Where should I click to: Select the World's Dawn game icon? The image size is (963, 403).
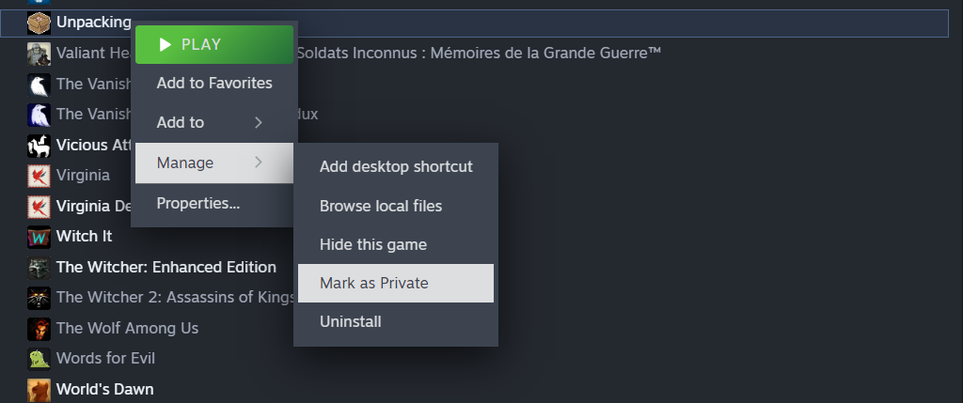click(39, 390)
